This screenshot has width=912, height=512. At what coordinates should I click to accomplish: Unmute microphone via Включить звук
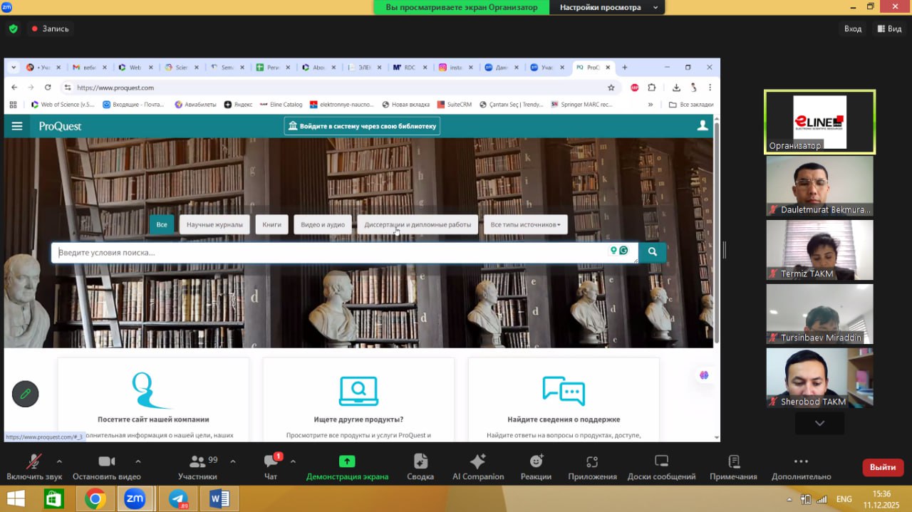33,461
